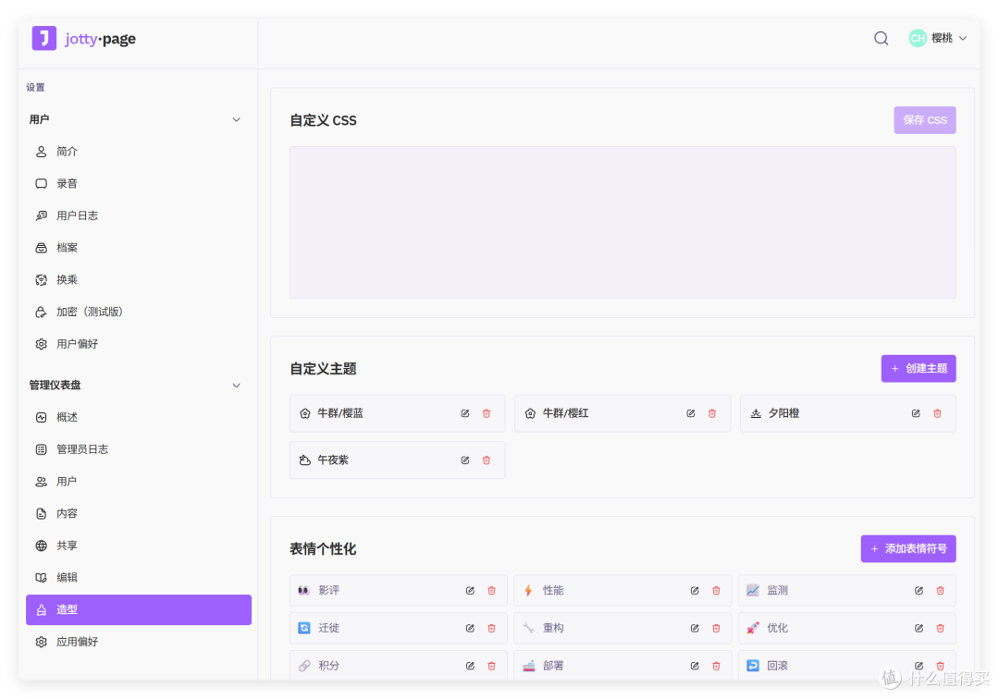Open 加密（测试版） in the sidebar

[138, 312]
